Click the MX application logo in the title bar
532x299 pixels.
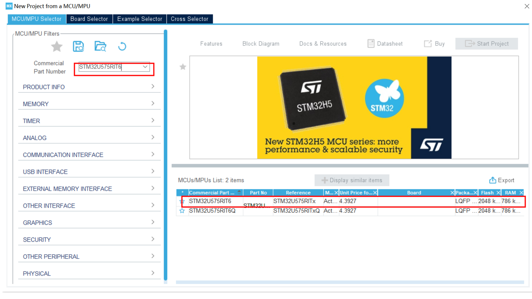point(9,6)
